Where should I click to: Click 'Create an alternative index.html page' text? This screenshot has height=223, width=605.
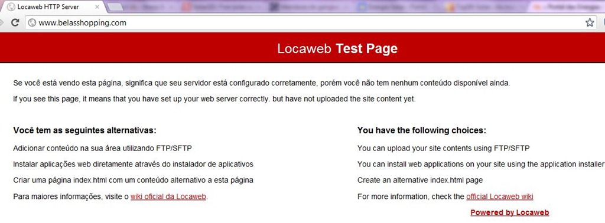(420, 180)
